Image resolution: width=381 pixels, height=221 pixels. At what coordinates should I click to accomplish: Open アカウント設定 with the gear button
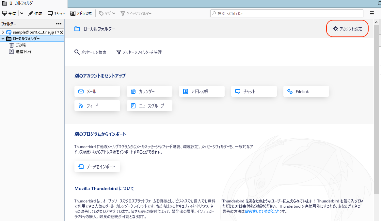pyautogui.click(x=347, y=29)
